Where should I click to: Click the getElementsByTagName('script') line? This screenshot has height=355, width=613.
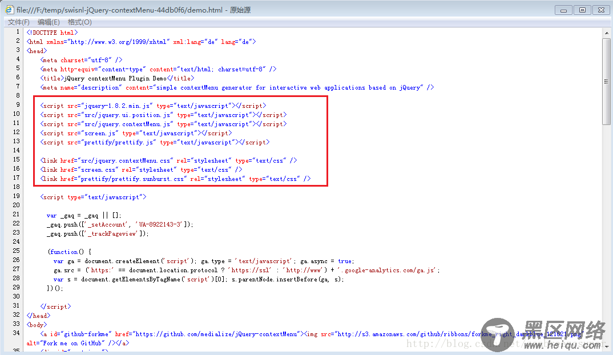199,279
